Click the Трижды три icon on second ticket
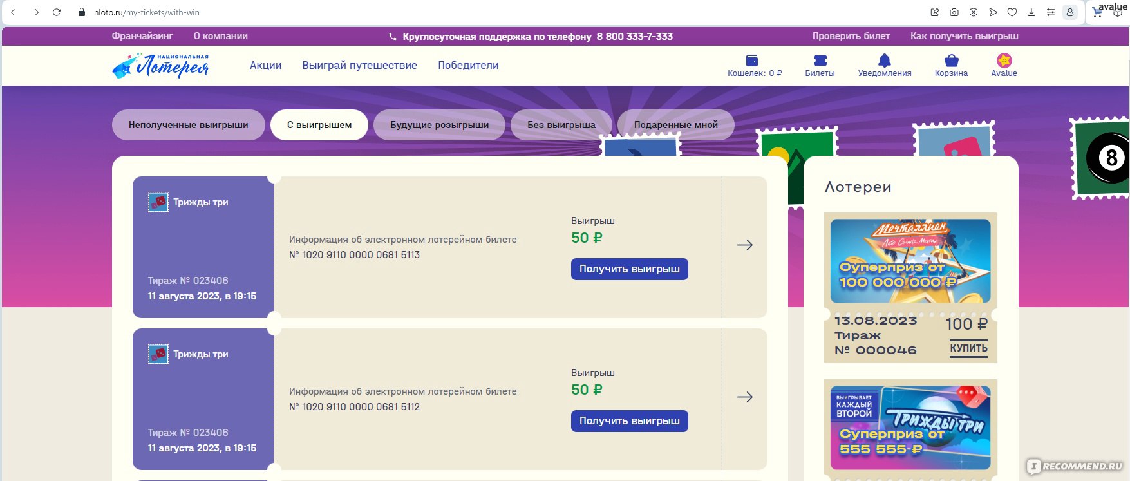1130x481 pixels. pyautogui.click(x=158, y=354)
